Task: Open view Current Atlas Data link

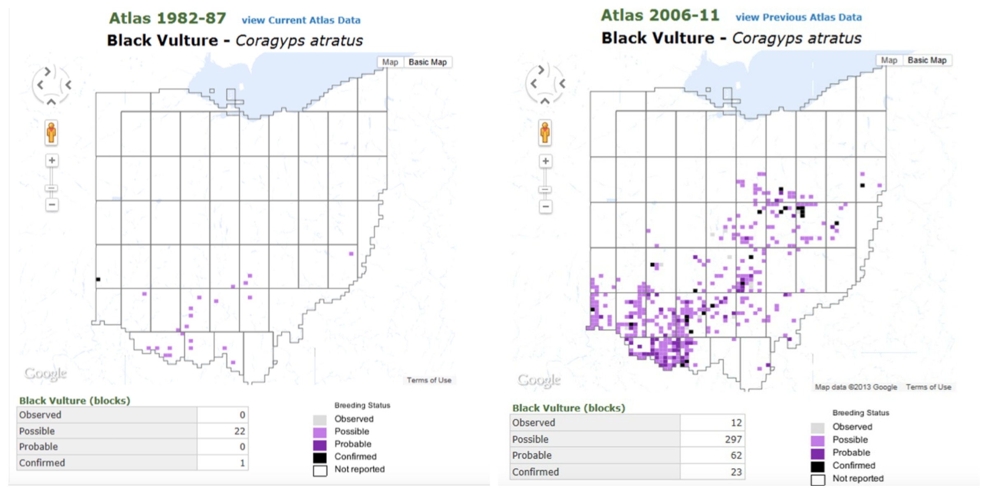Action: (301, 20)
